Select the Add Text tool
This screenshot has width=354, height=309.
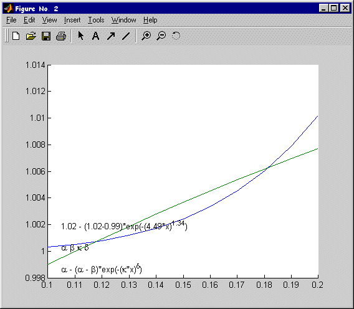click(x=95, y=36)
